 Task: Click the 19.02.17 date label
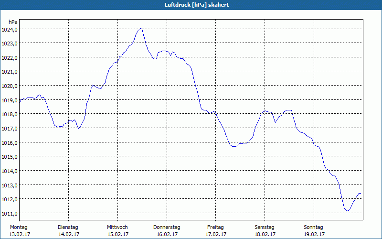pyautogui.click(x=314, y=234)
